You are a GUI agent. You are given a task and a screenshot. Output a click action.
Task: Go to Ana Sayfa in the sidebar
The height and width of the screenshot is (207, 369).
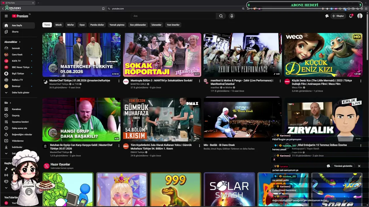pos(19,25)
